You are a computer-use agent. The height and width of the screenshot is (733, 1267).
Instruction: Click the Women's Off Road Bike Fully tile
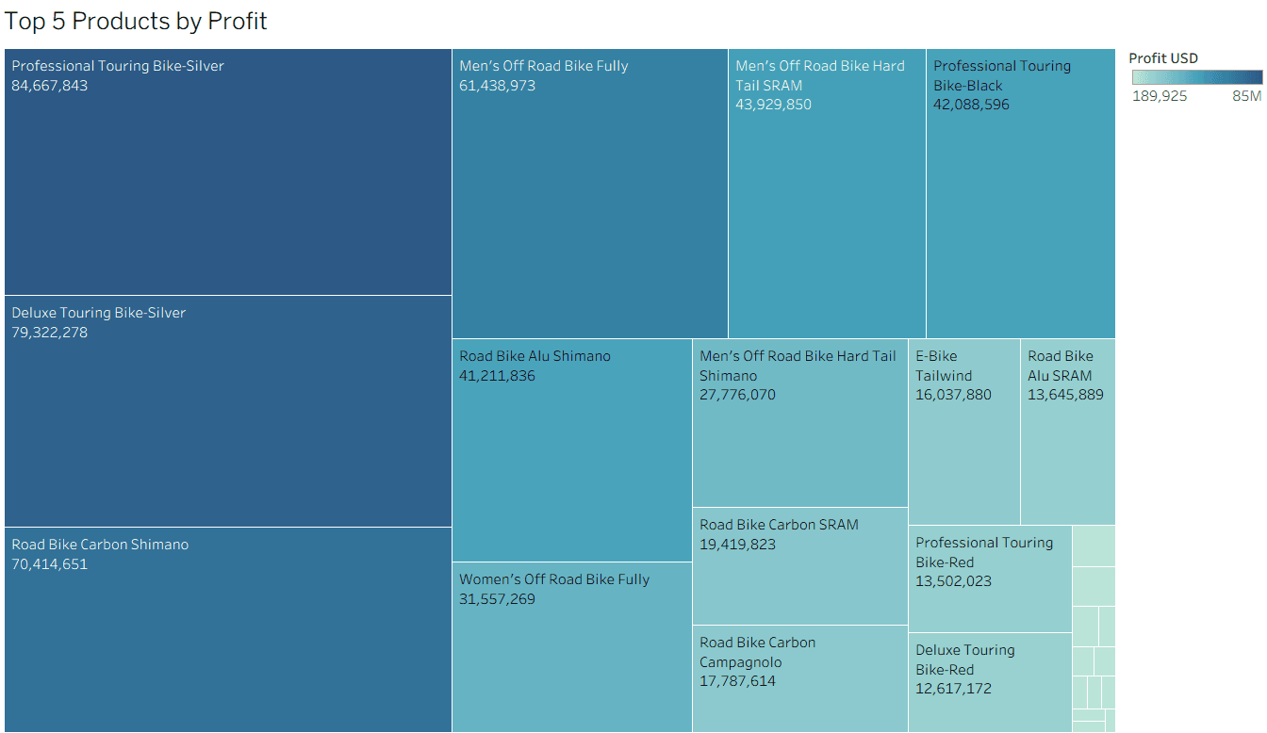(x=571, y=647)
